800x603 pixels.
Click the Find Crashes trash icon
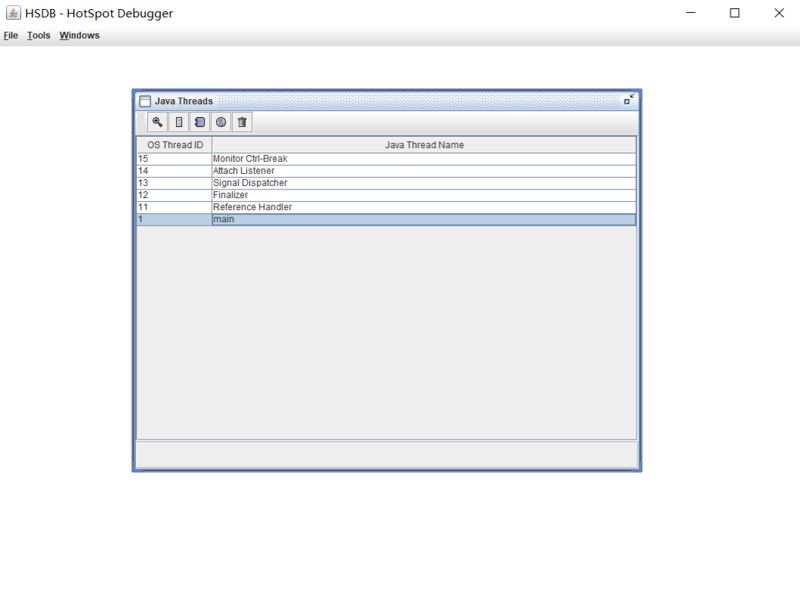(242, 122)
